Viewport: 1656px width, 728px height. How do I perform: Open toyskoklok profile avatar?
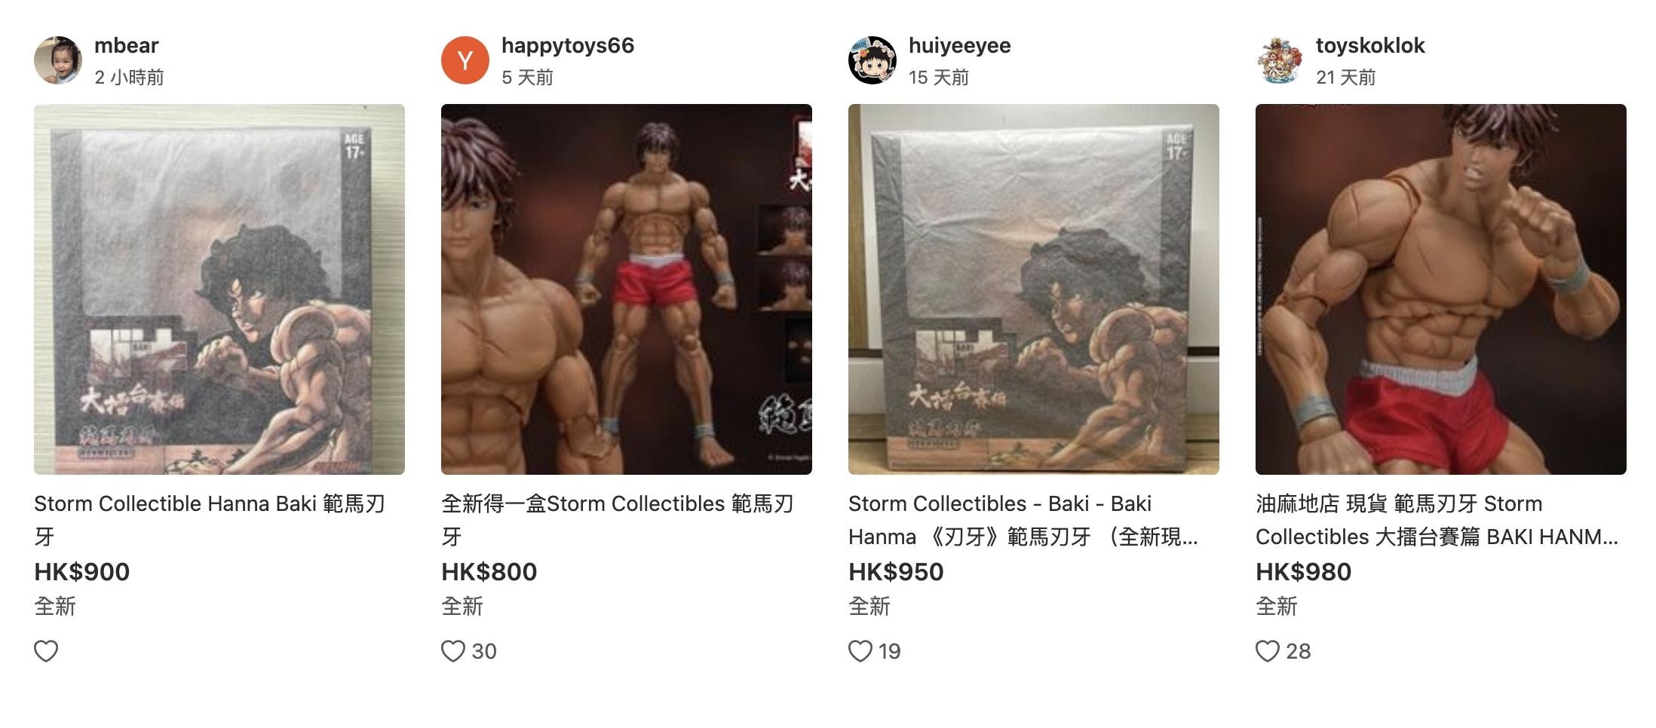coord(1280,60)
